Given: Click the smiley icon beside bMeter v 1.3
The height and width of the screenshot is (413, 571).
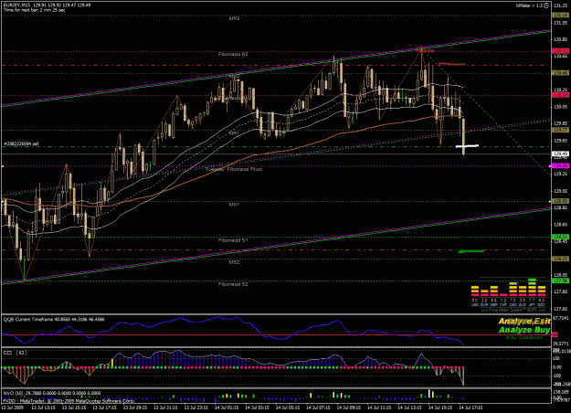Looking at the screenshot, I should pyautogui.click(x=545, y=5).
